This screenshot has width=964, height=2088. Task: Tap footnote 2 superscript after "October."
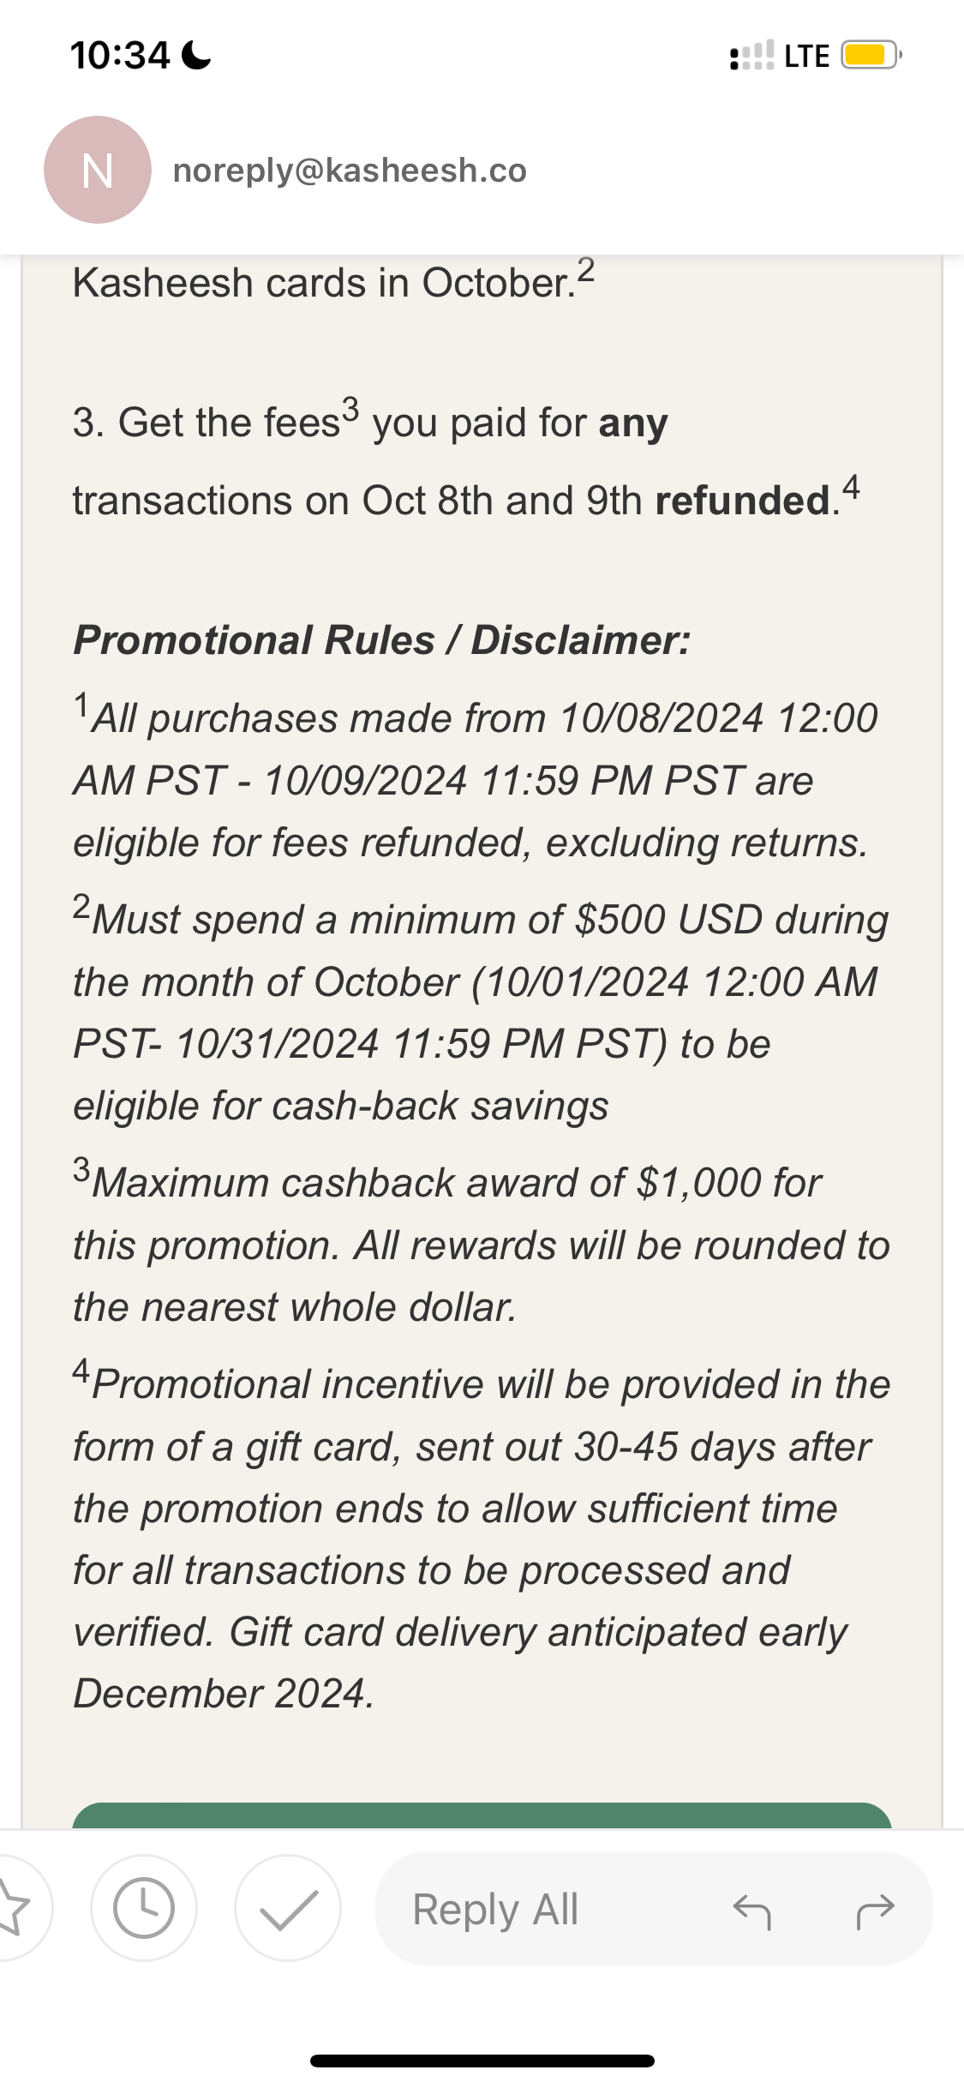(586, 270)
